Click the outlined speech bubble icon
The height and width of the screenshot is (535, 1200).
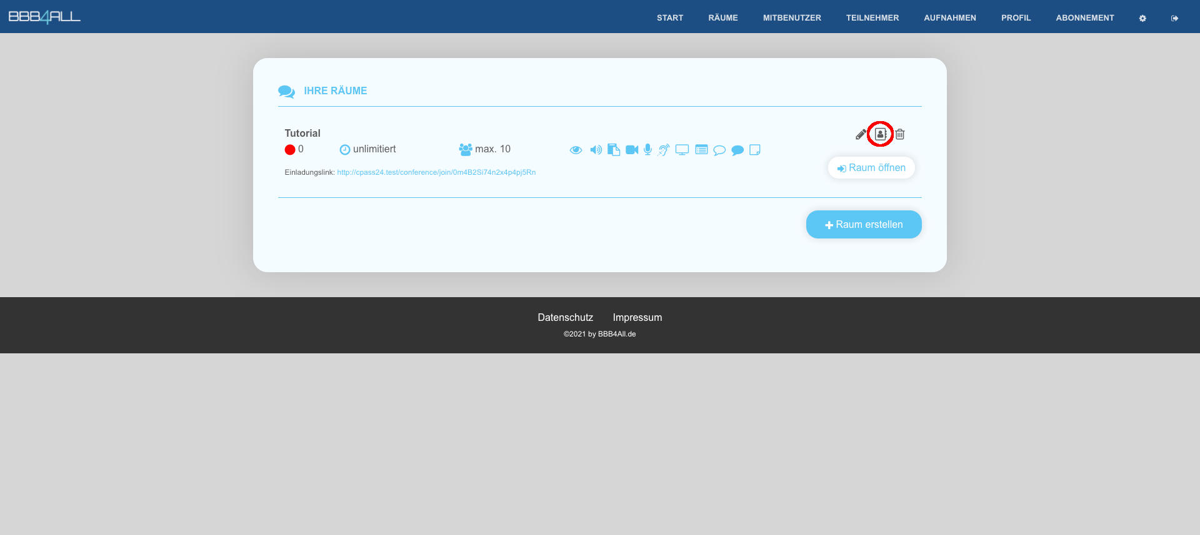click(719, 150)
